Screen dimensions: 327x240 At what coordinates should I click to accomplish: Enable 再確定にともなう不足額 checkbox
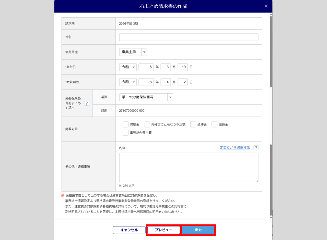click(x=147, y=124)
